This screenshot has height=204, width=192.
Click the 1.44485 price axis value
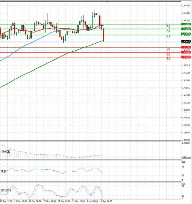click(186, 13)
